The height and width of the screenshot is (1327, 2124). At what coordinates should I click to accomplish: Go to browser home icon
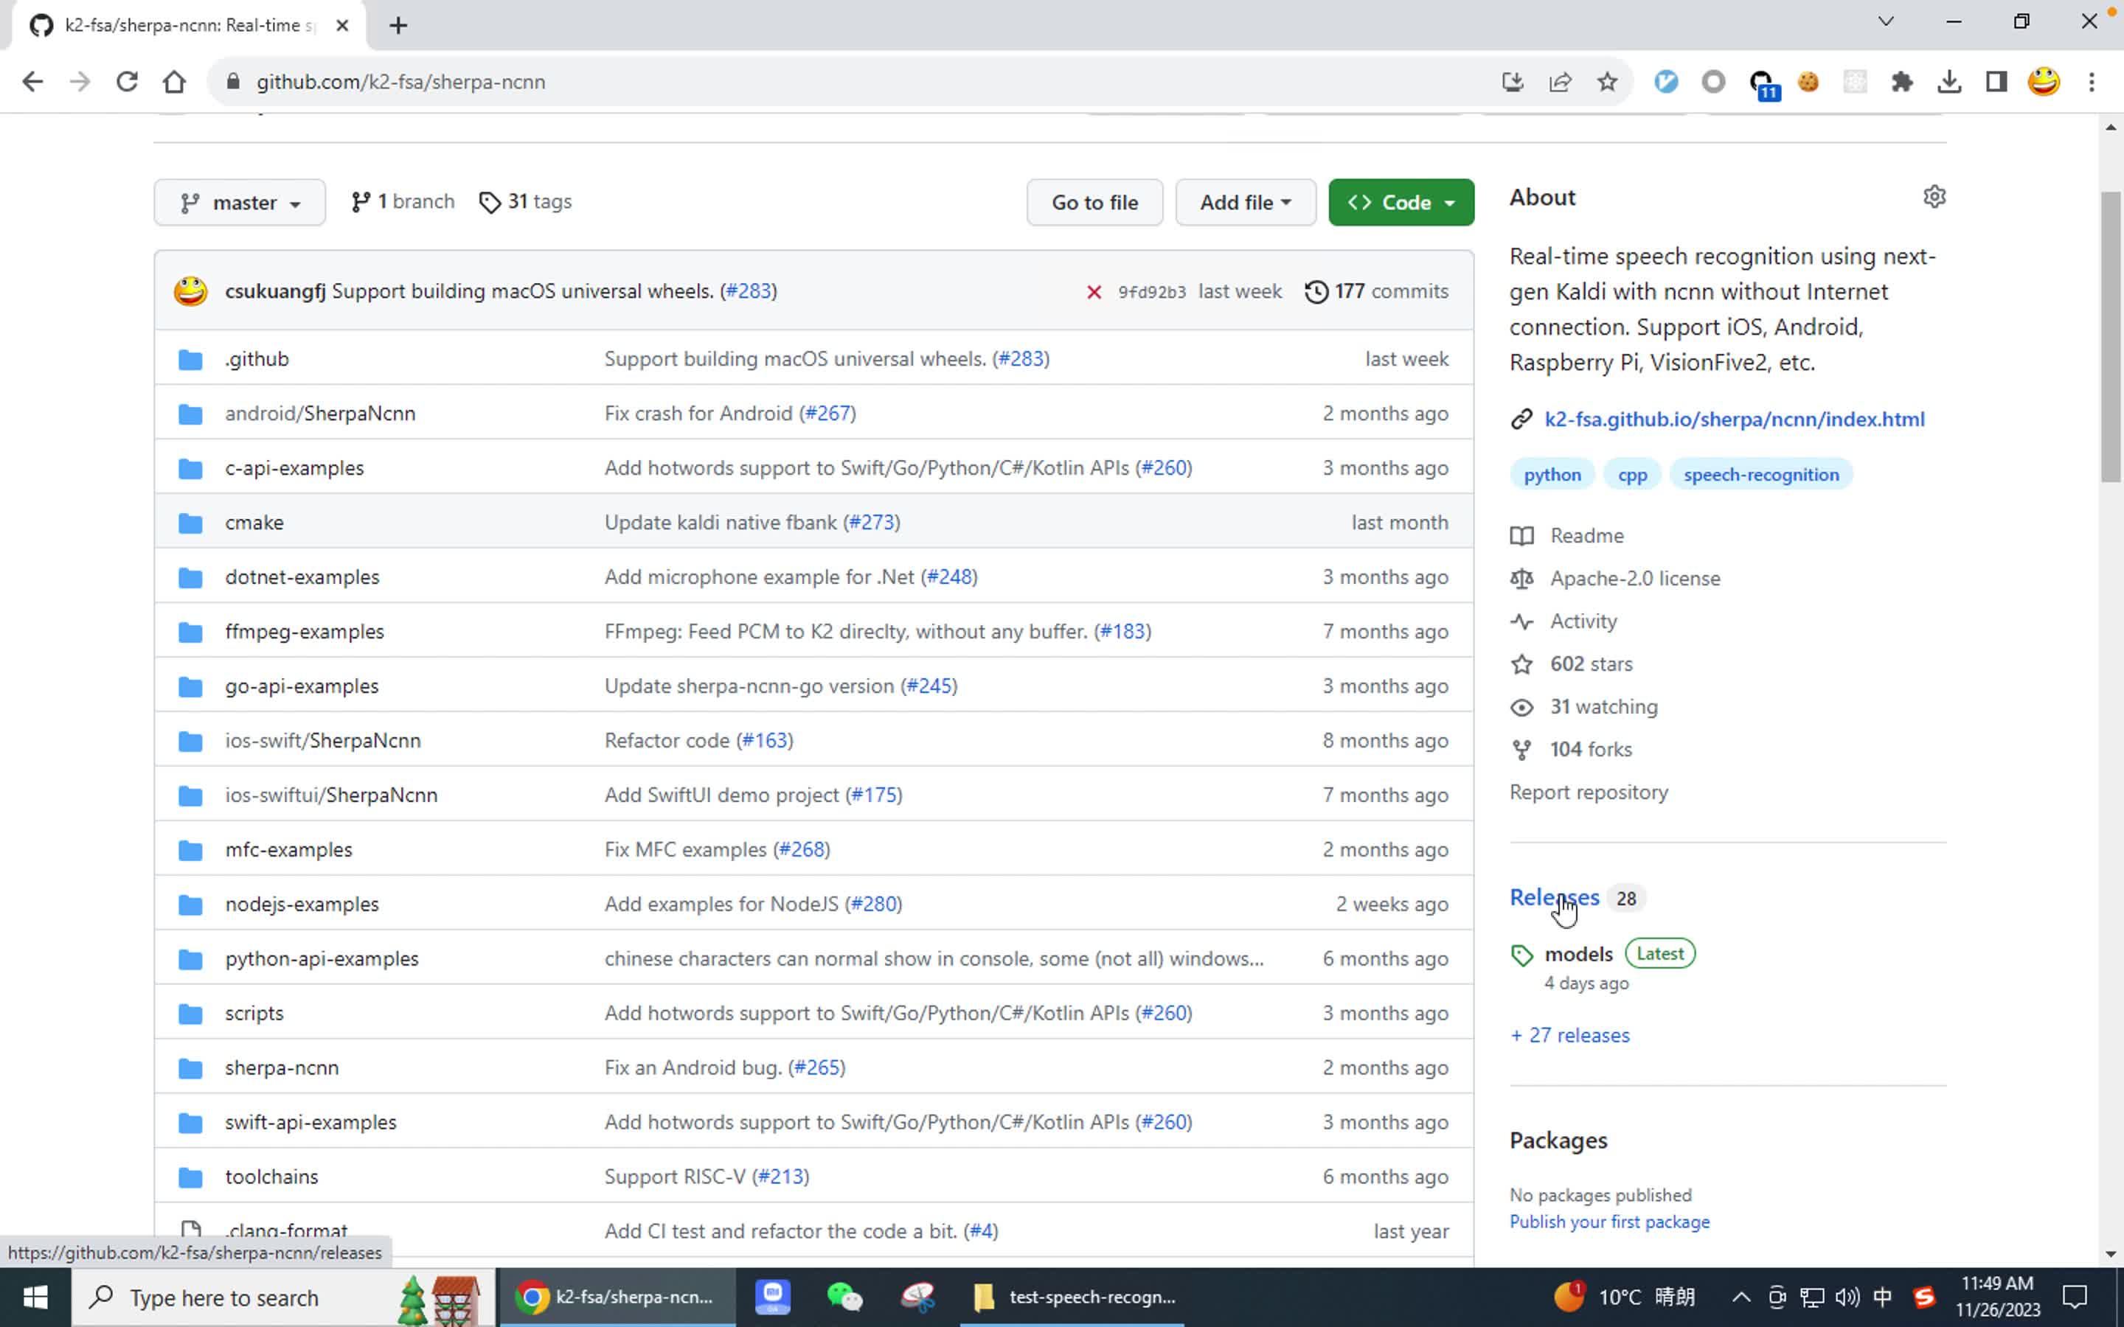[x=175, y=82]
